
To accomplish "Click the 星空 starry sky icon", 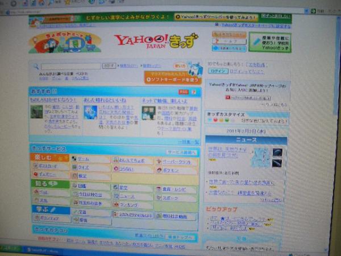I will click(x=116, y=187).
